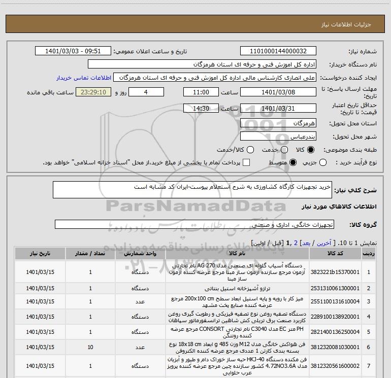Click the price validity time 14:30

coord(201,108)
